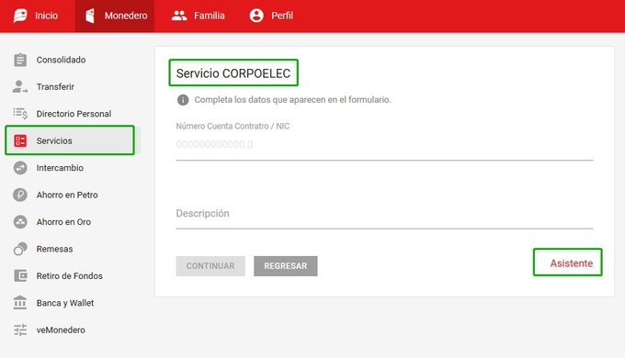Click the REGRESAR button
This screenshot has height=358, width=625.
coord(286,266)
